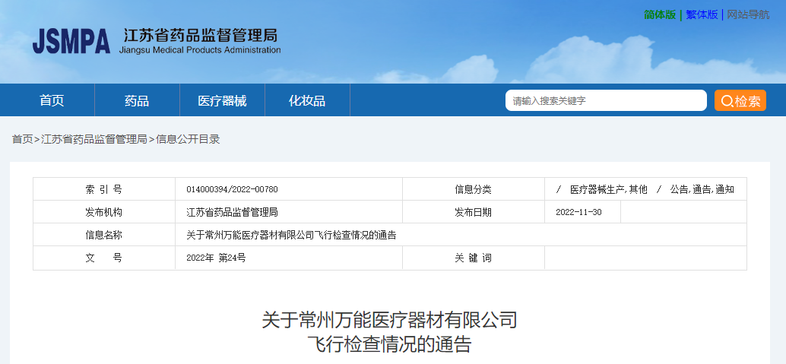This screenshot has width=786, height=364.
Task: Click the 关 键 词 label cell
Action: (x=474, y=258)
